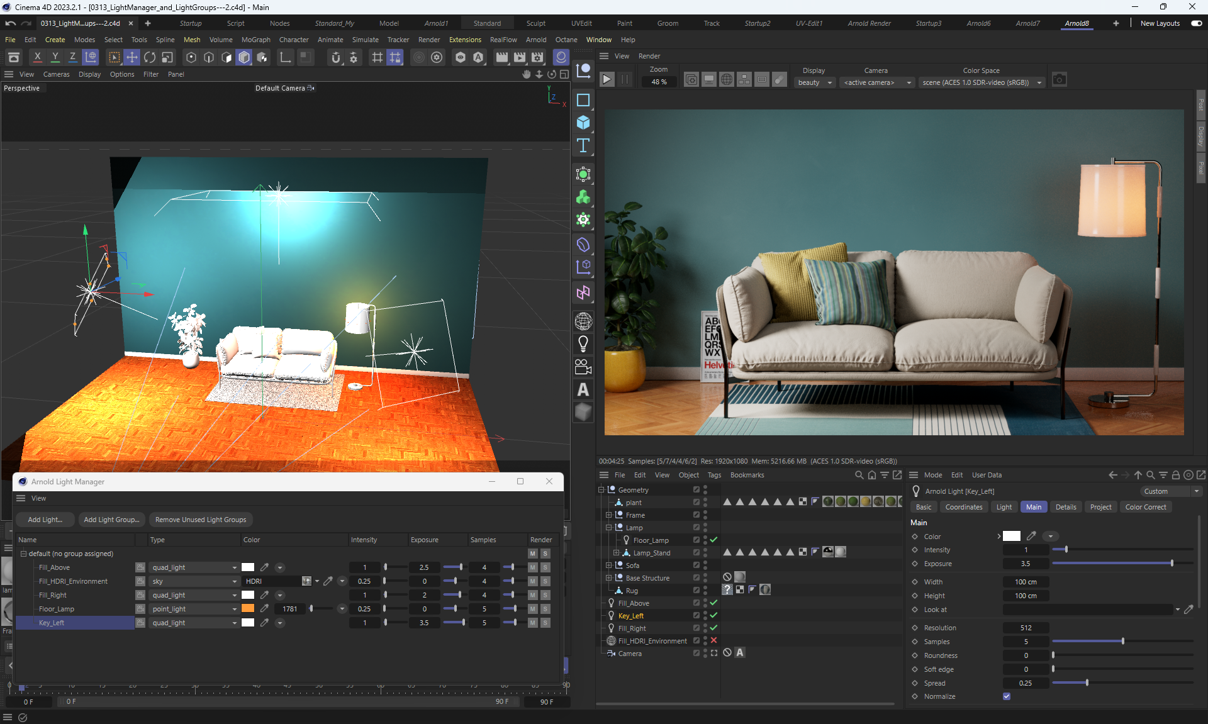Click the Text spline tool icon

(583, 146)
